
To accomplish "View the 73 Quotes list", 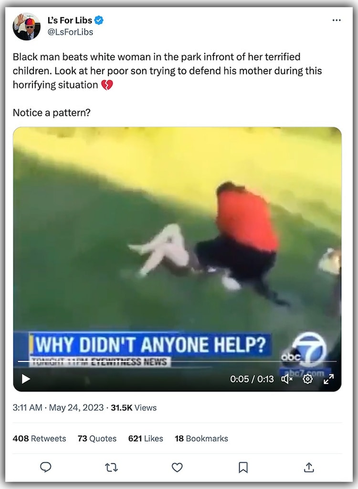I will click(97, 438).
